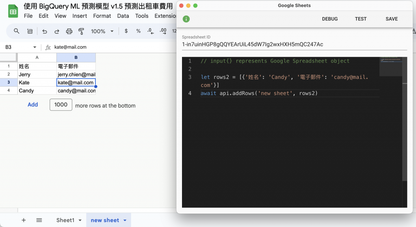Select the cell containing Jerry
Image resolution: width=416 pixels, height=227 pixels.
(x=37, y=75)
